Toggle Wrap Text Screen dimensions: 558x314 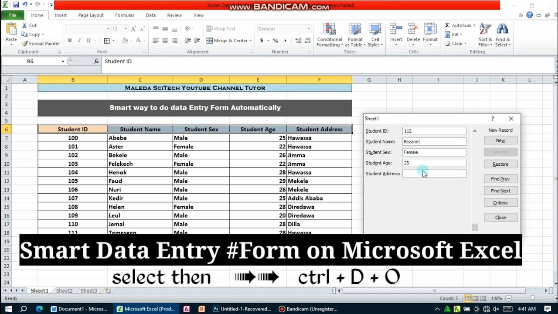pos(221,29)
